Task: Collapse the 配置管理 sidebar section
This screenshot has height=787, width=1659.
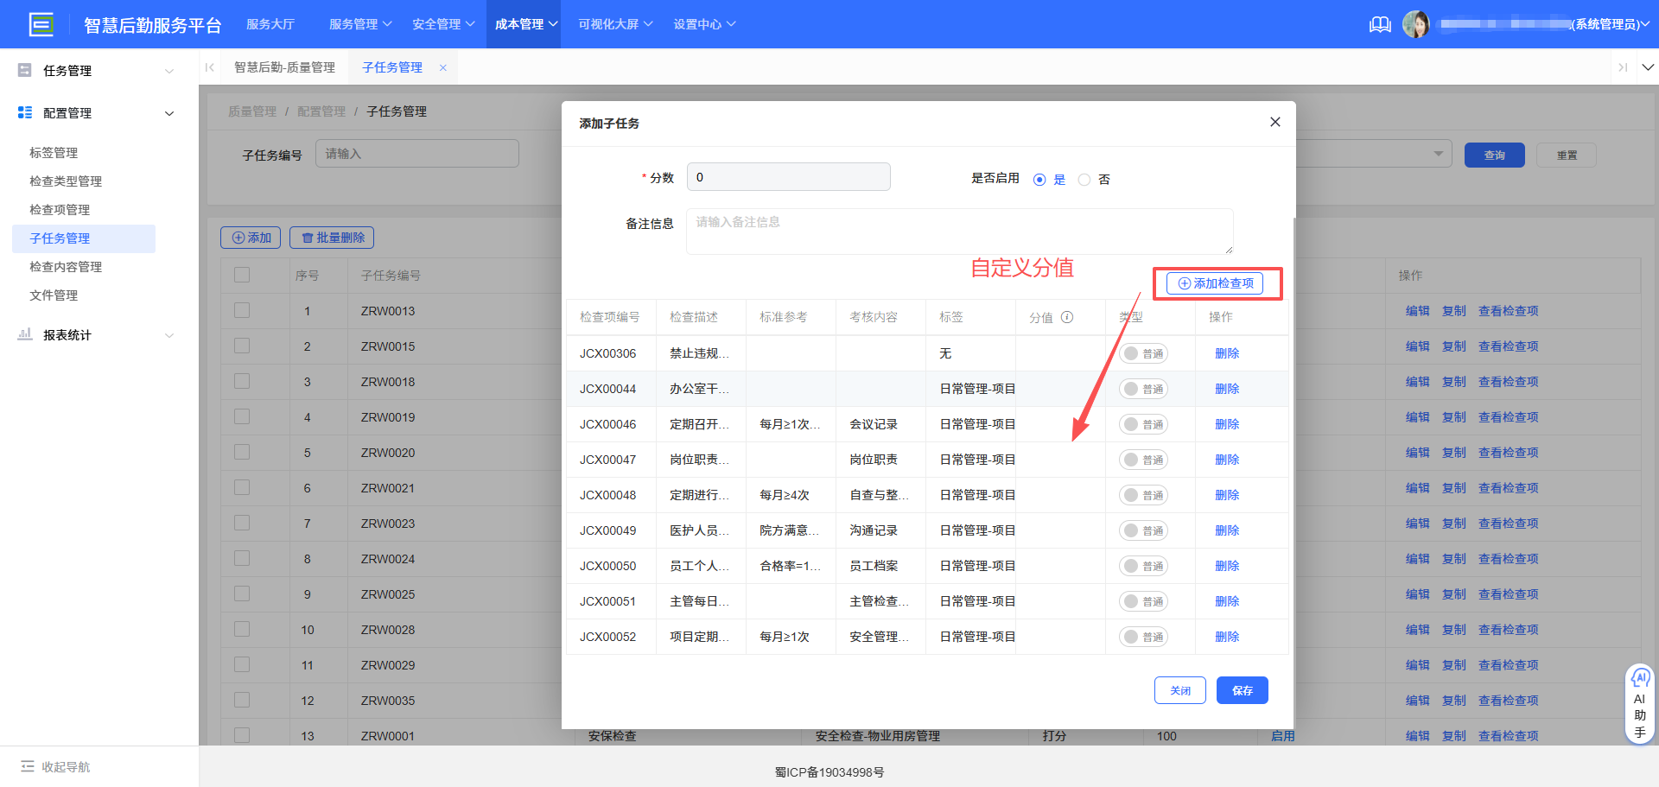Action: click(169, 112)
